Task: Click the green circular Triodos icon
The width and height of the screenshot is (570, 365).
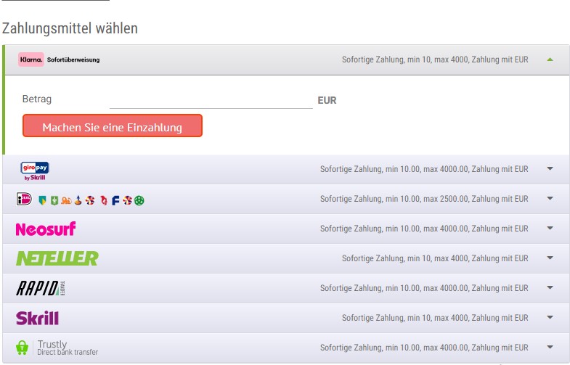Action: pyautogui.click(x=139, y=200)
